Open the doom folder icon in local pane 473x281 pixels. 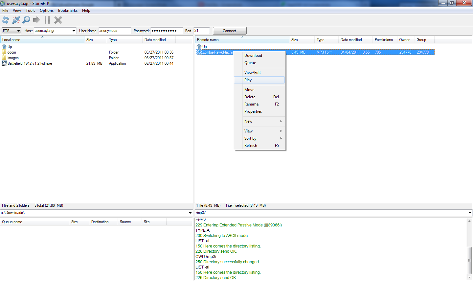pos(4,52)
